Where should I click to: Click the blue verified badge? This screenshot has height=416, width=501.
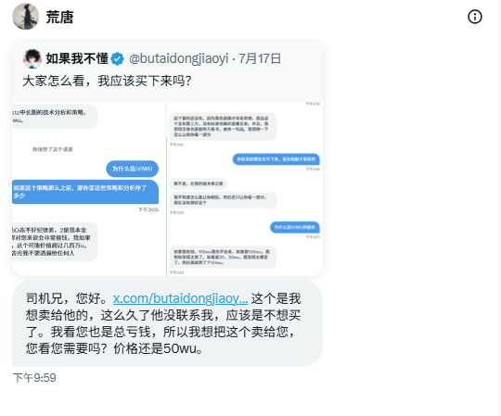click(x=118, y=58)
